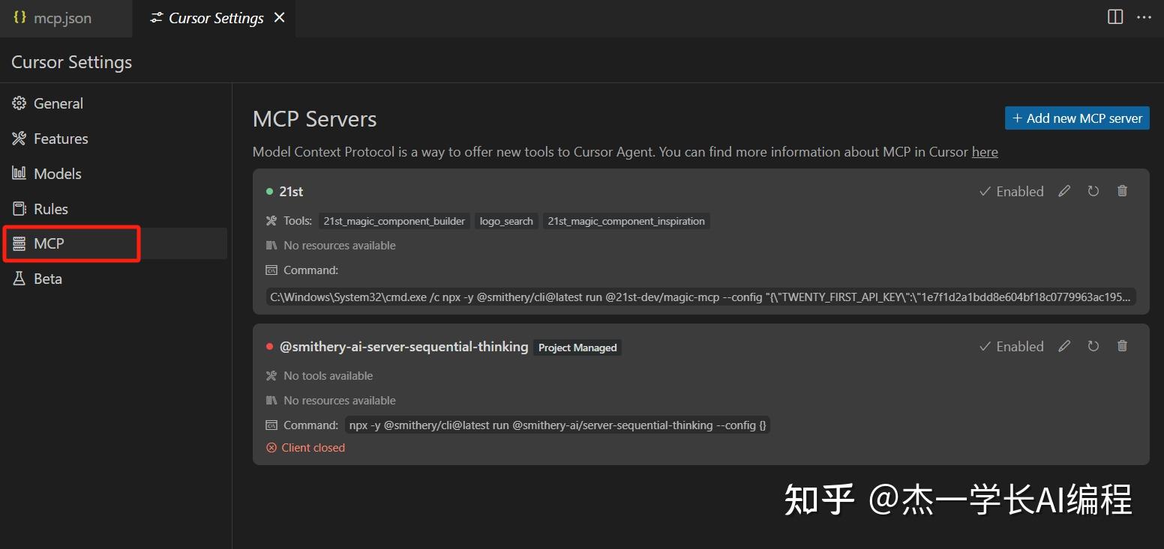Click Add new MCP server

tap(1077, 118)
